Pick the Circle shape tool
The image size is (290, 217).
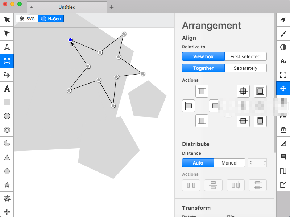coord(7,116)
